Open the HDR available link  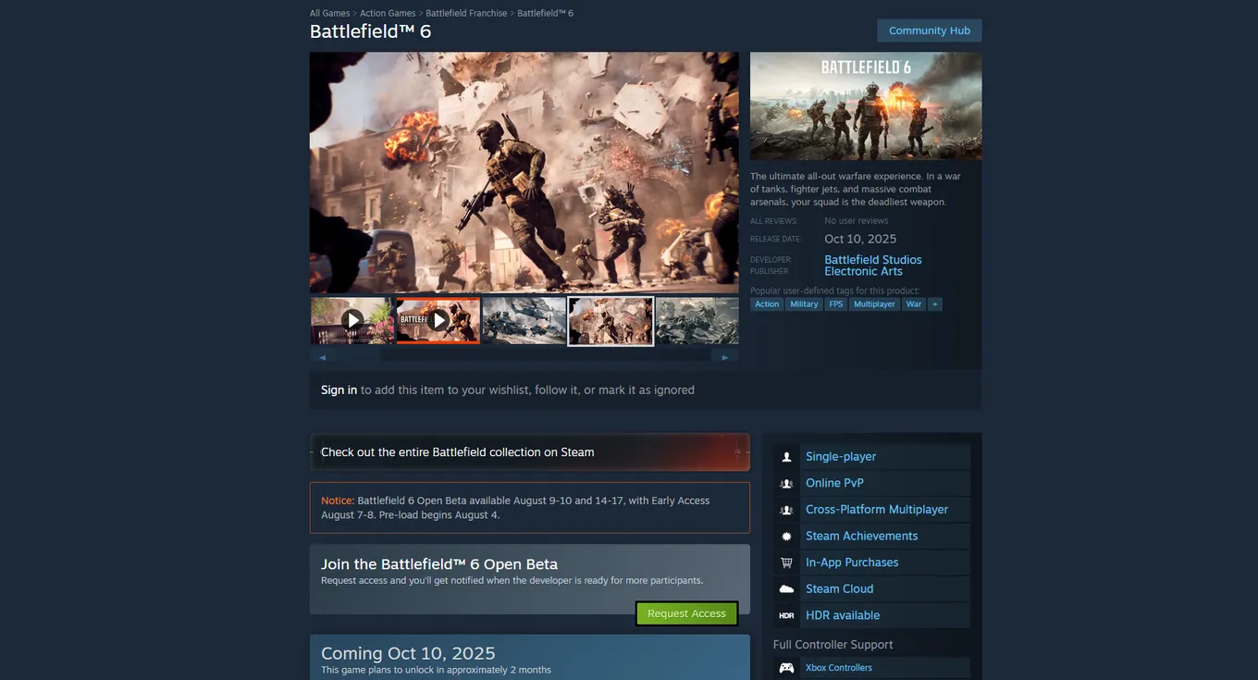tap(843, 615)
